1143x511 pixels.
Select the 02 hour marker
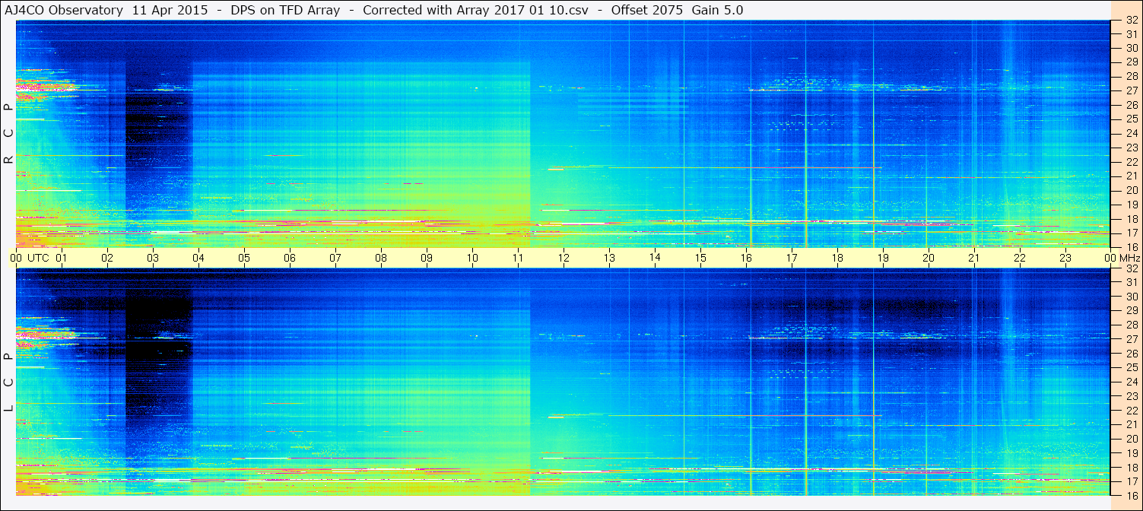107,258
